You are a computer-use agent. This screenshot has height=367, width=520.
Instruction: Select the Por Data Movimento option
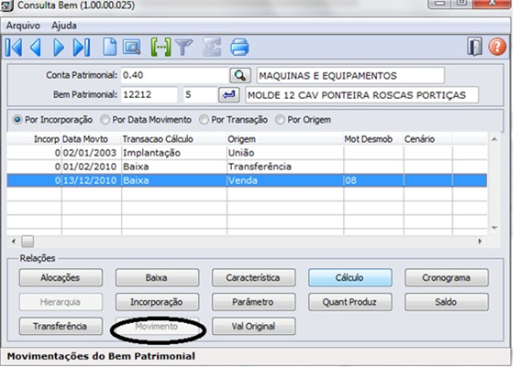[146, 120]
